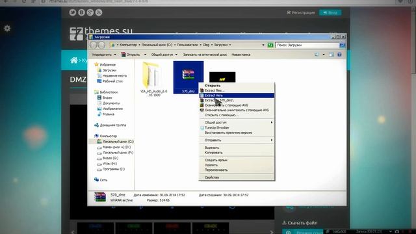
Task: Expand the address bar history dropdown
Action: (263, 45)
